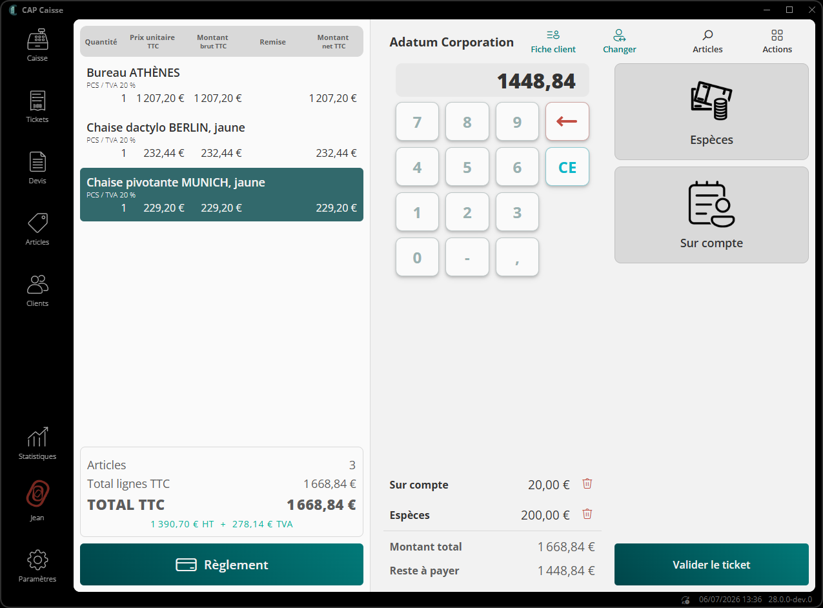
Task: Click the backspace arrow key
Action: tap(567, 121)
